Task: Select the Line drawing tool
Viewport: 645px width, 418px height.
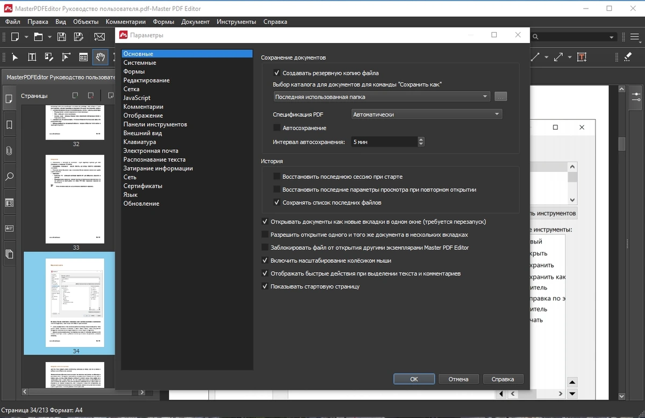Action: 535,56
